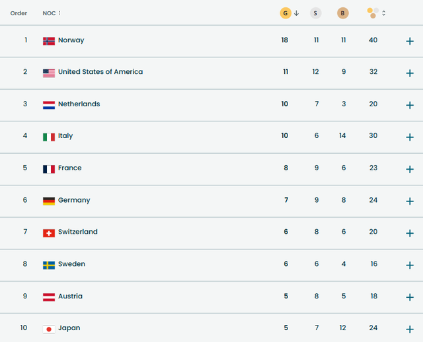Click the Norway flag icon

[49, 41]
